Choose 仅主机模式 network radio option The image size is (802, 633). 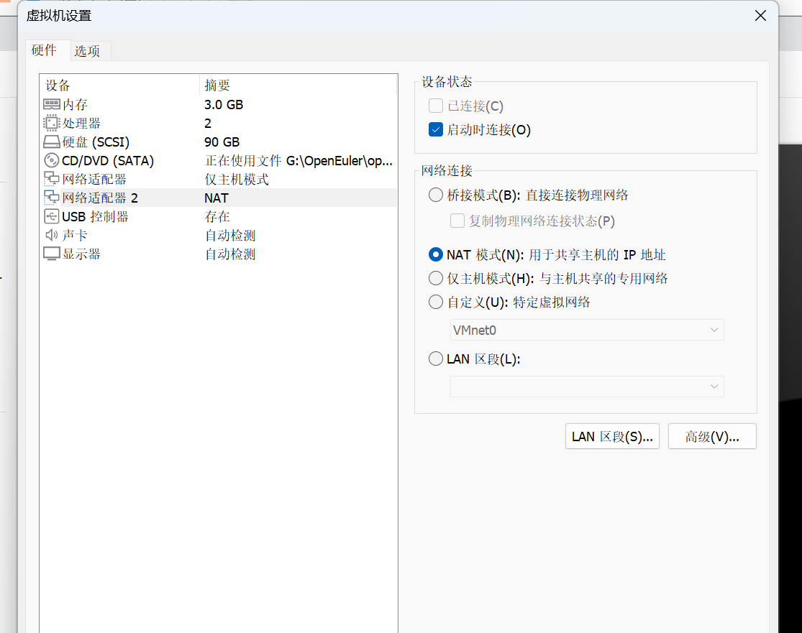click(436, 278)
